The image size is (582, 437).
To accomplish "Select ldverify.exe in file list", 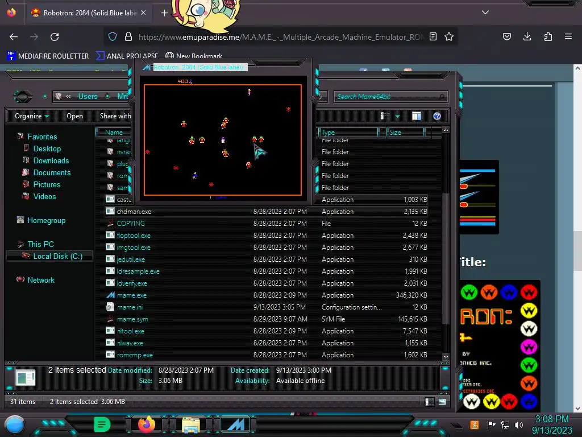I will (132, 283).
